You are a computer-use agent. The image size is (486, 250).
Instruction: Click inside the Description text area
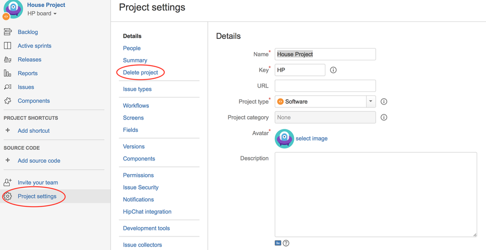(376, 194)
